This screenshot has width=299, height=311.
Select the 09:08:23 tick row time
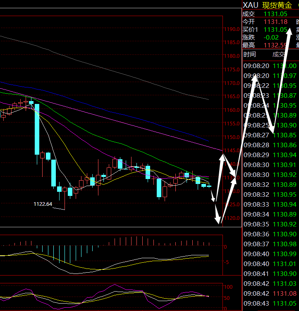(256, 96)
